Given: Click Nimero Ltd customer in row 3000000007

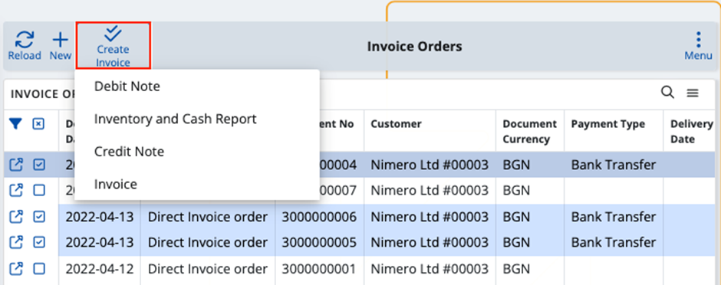Looking at the screenshot, I should coord(430,190).
